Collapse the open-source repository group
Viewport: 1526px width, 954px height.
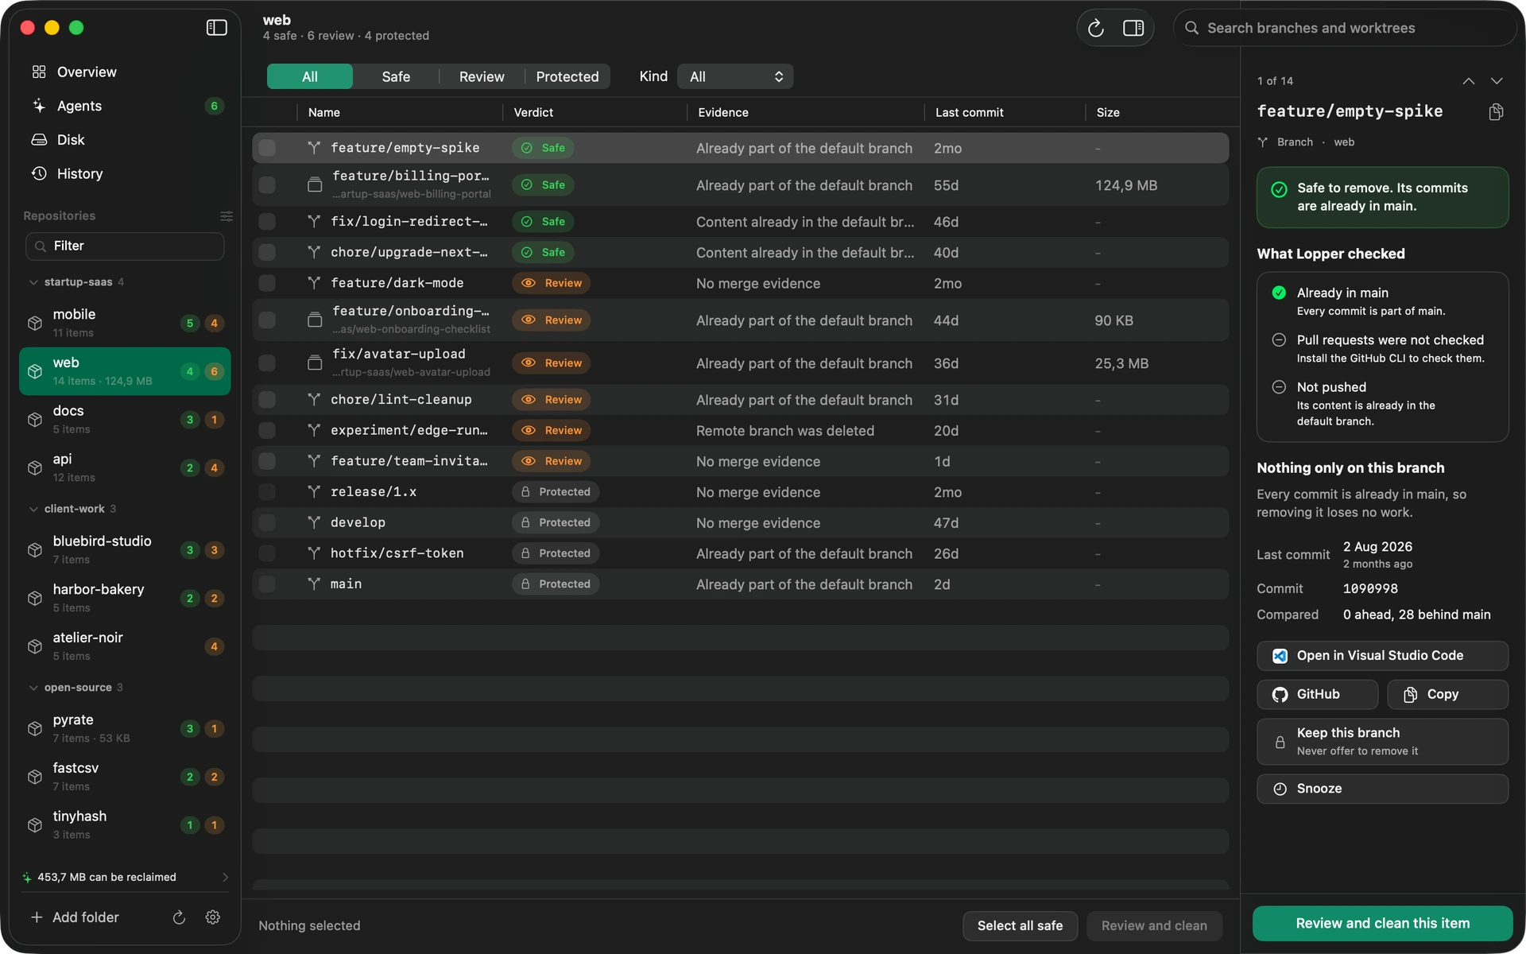[33, 688]
